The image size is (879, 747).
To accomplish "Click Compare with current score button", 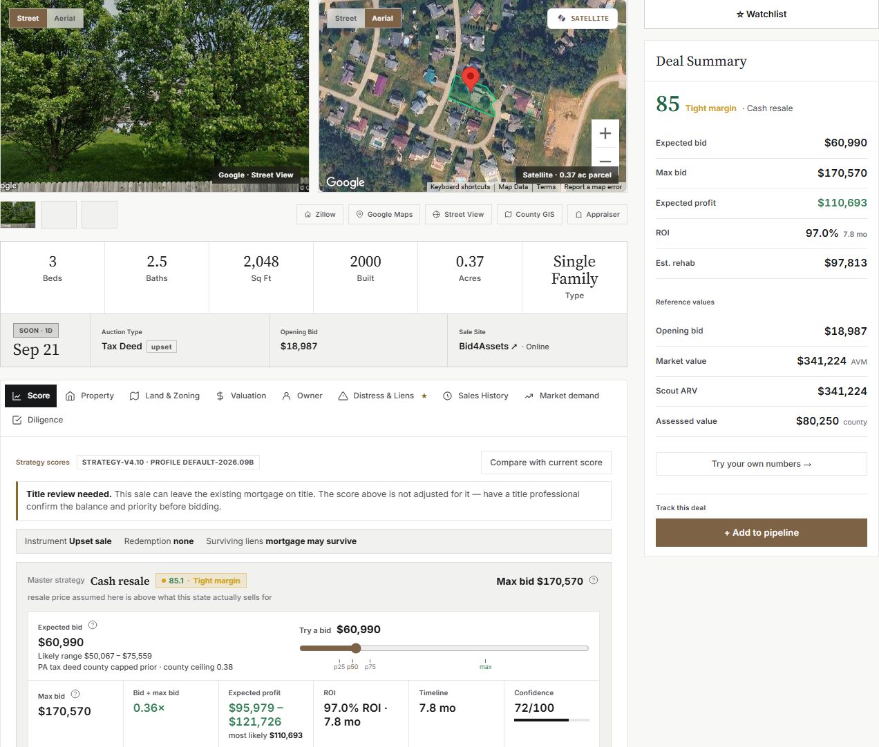I will (x=546, y=463).
